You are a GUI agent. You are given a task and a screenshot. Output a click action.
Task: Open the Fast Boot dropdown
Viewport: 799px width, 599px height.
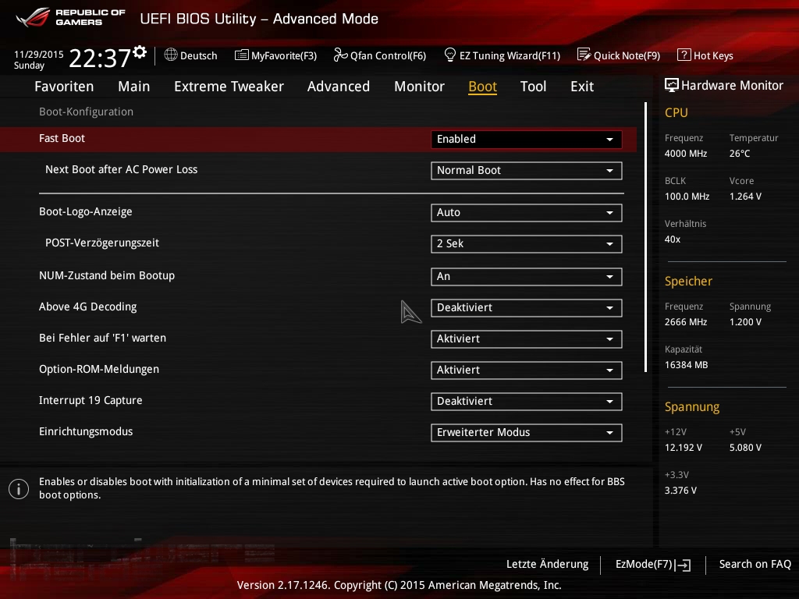coord(527,139)
